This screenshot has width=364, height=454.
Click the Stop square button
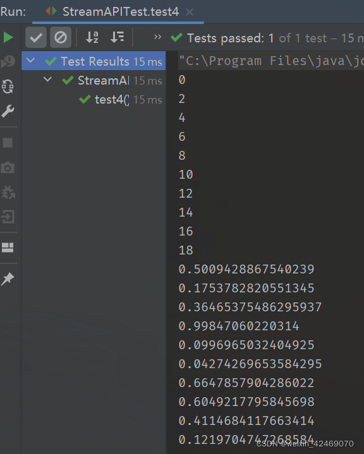pos(8,143)
